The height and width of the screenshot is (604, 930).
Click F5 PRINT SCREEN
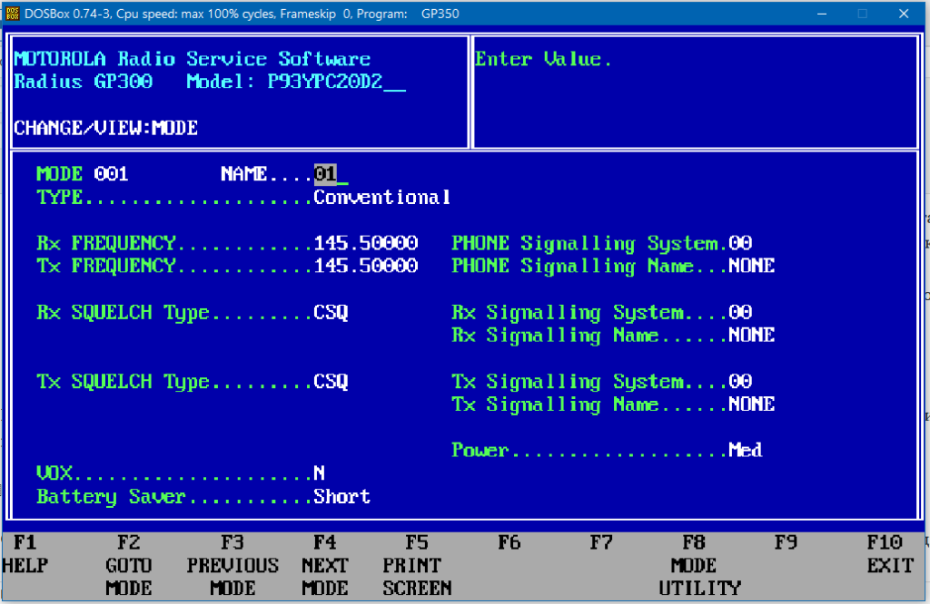tap(417, 566)
